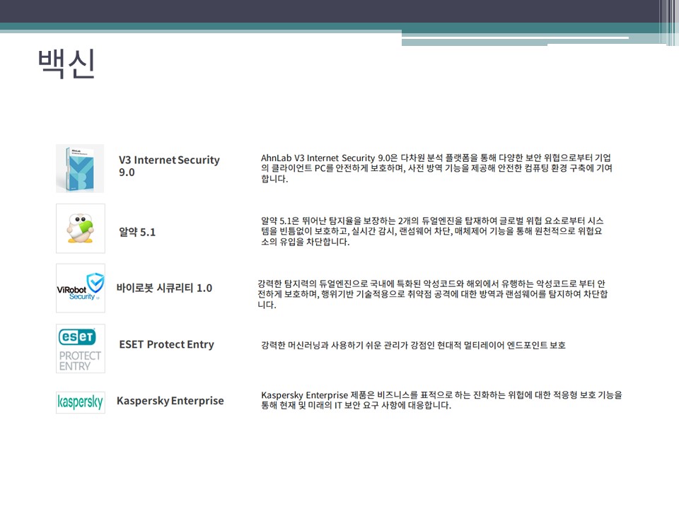Click the V3 Internet Security 9.0 heading
Image resolution: width=679 pixels, height=509 pixels.
point(169,165)
